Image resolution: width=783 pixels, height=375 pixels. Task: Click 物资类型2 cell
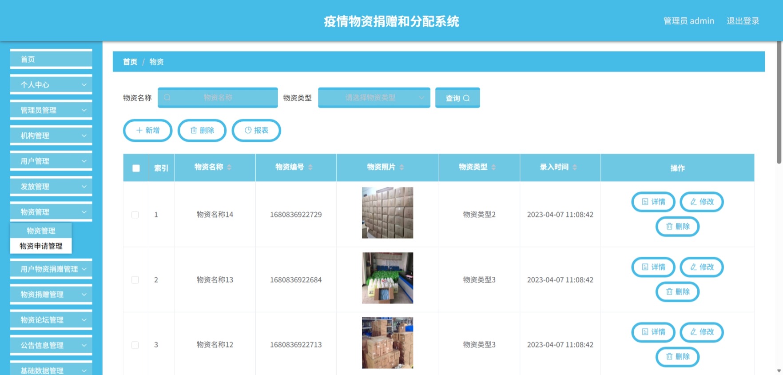pyautogui.click(x=479, y=215)
